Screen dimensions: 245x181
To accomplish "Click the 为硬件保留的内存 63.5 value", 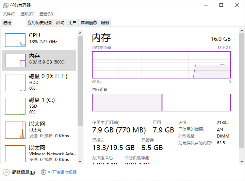I will click(223, 143).
